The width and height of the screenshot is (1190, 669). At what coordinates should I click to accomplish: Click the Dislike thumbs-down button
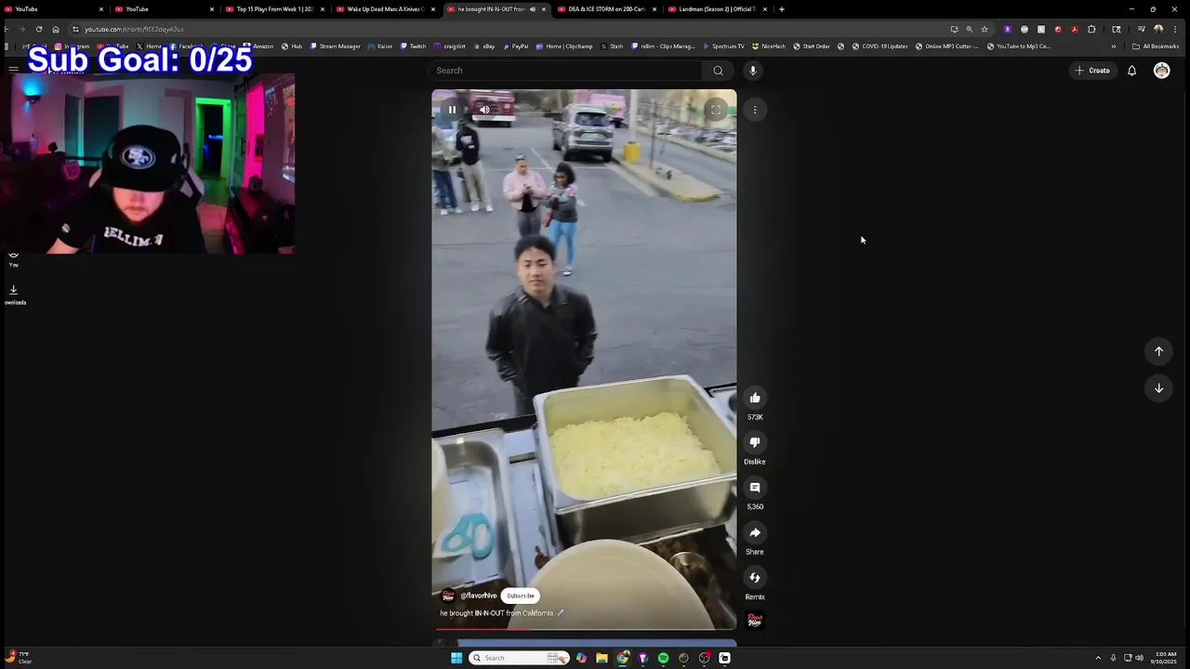pos(755,442)
